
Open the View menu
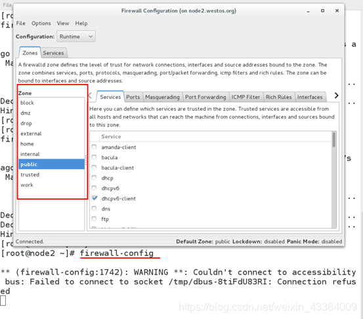[63, 24]
